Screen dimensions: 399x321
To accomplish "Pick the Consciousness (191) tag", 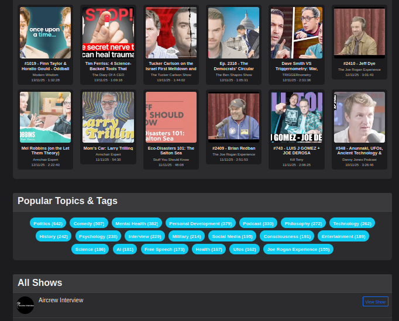I will pyautogui.click(x=287, y=236).
